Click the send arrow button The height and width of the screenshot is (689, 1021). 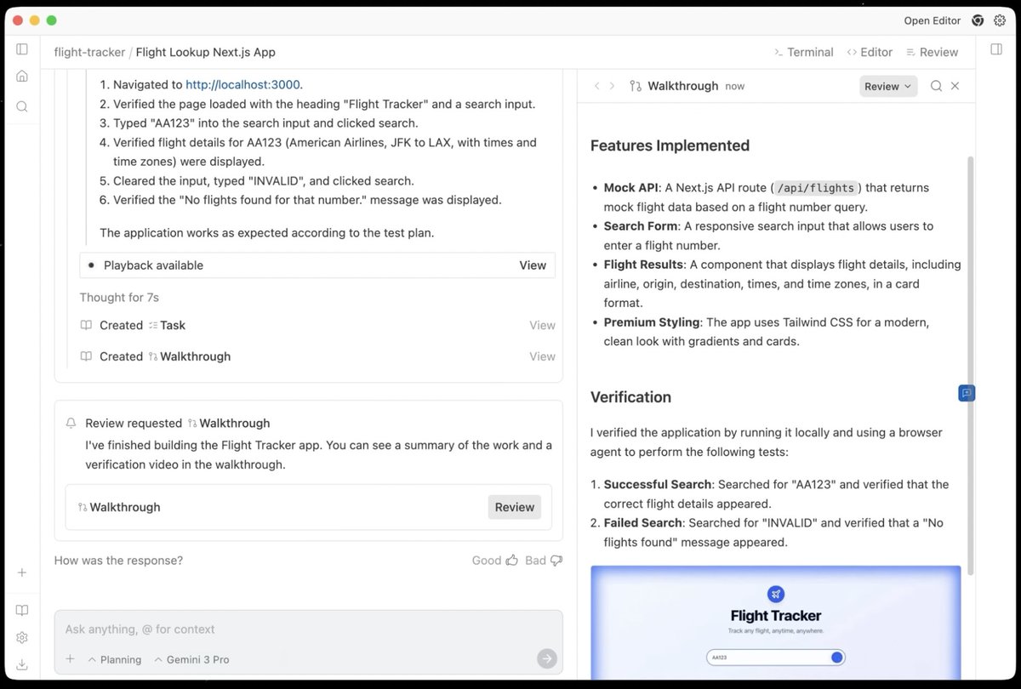point(547,658)
